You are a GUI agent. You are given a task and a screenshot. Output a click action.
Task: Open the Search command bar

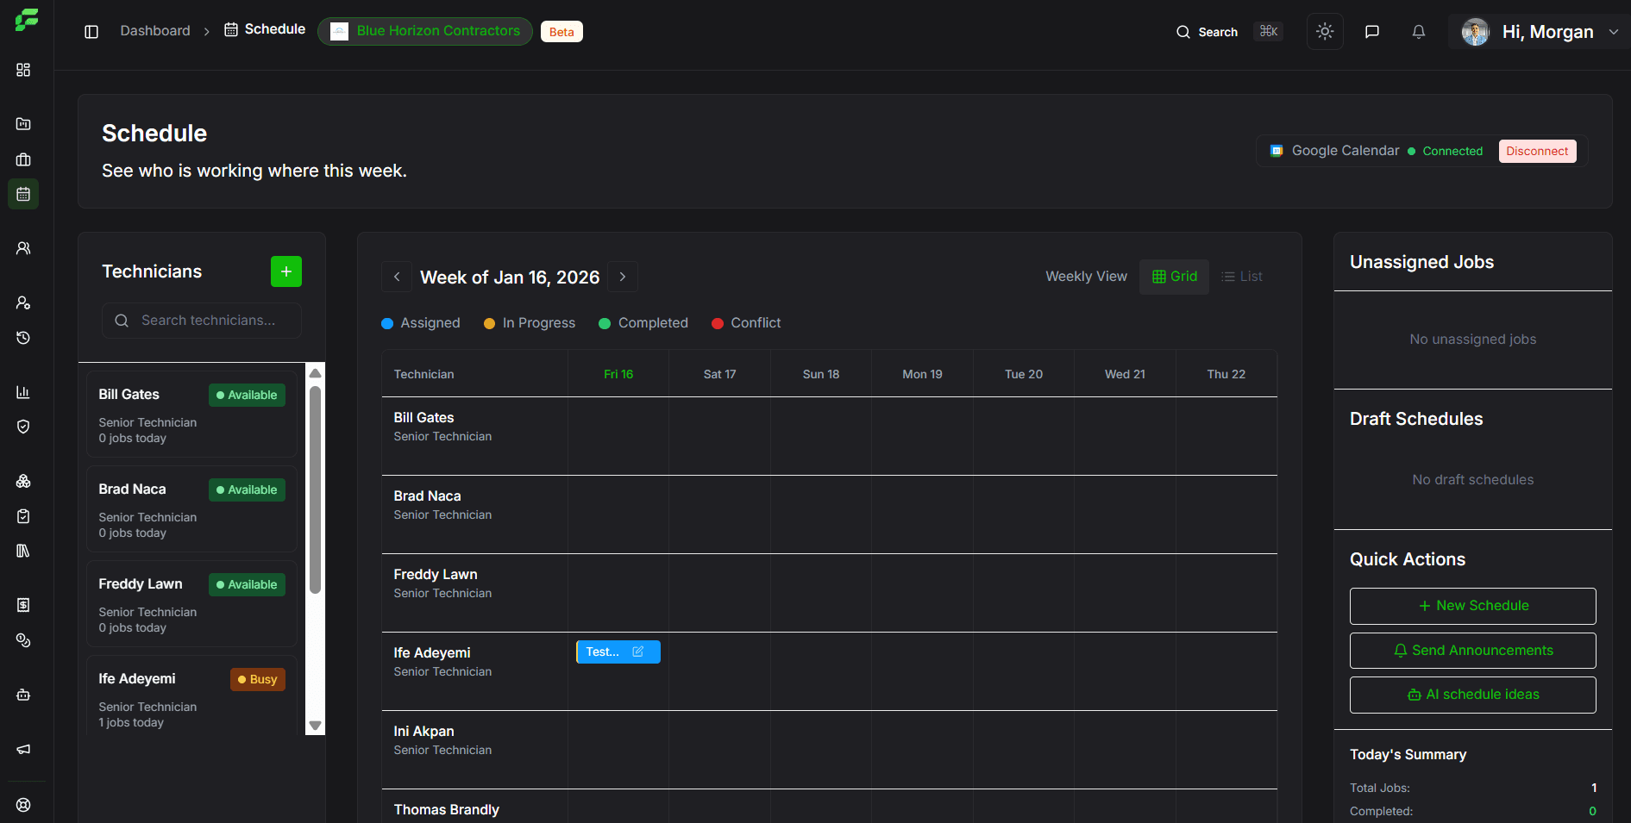[x=1229, y=32]
